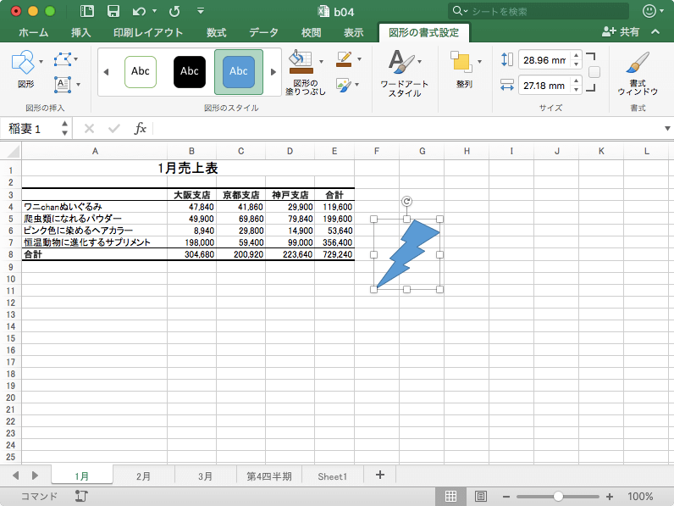The width and height of the screenshot is (674, 506).
Task: Select the 第4四半期 sheet tab
Action: (x=269, y=476)
